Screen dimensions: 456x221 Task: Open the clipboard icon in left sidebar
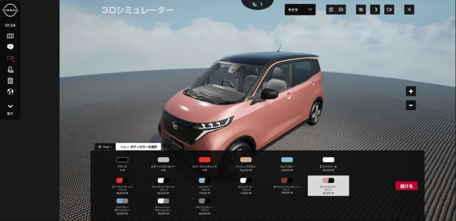(x=10, y=80)
